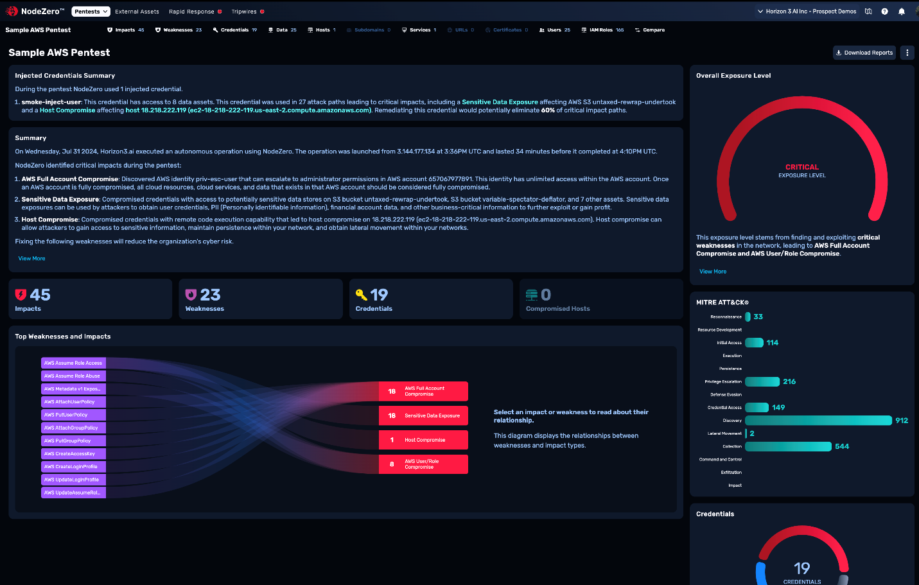Open Rapid Response section
Screen dimensions: 919x585
pyautogui.click(x=195, y=12)
